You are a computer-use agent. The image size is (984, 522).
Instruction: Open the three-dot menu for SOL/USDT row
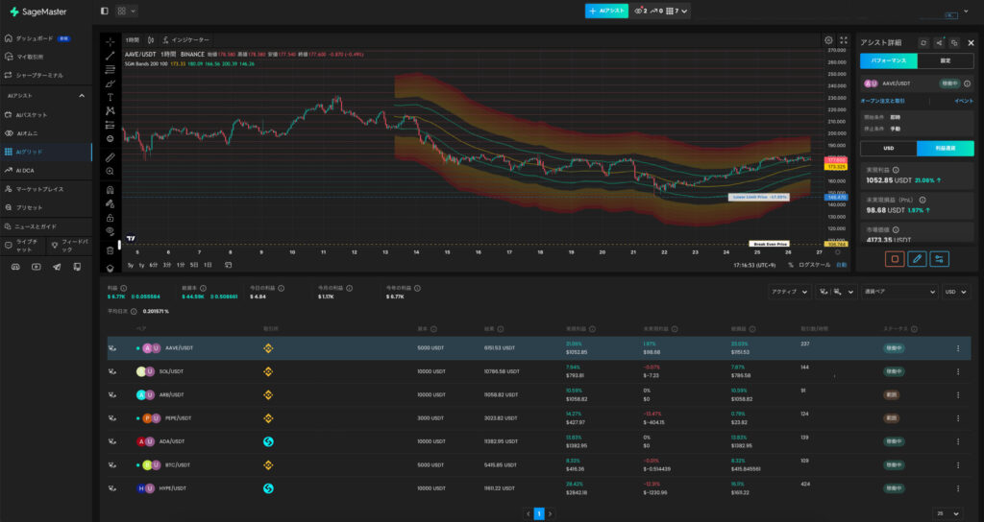click(957, 369)
